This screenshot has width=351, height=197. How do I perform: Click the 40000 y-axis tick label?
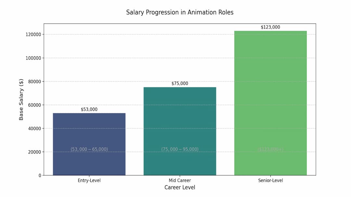tap(34, 129)
